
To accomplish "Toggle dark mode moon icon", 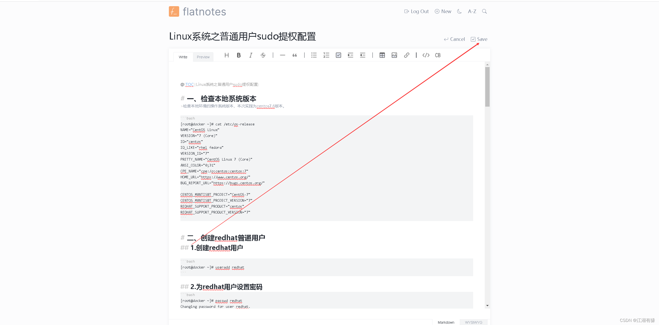I will pyautogui.click(x=459, y=11).
